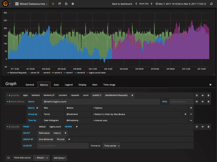
Task: Switch to the Axes tab
Action: point(56,85)
